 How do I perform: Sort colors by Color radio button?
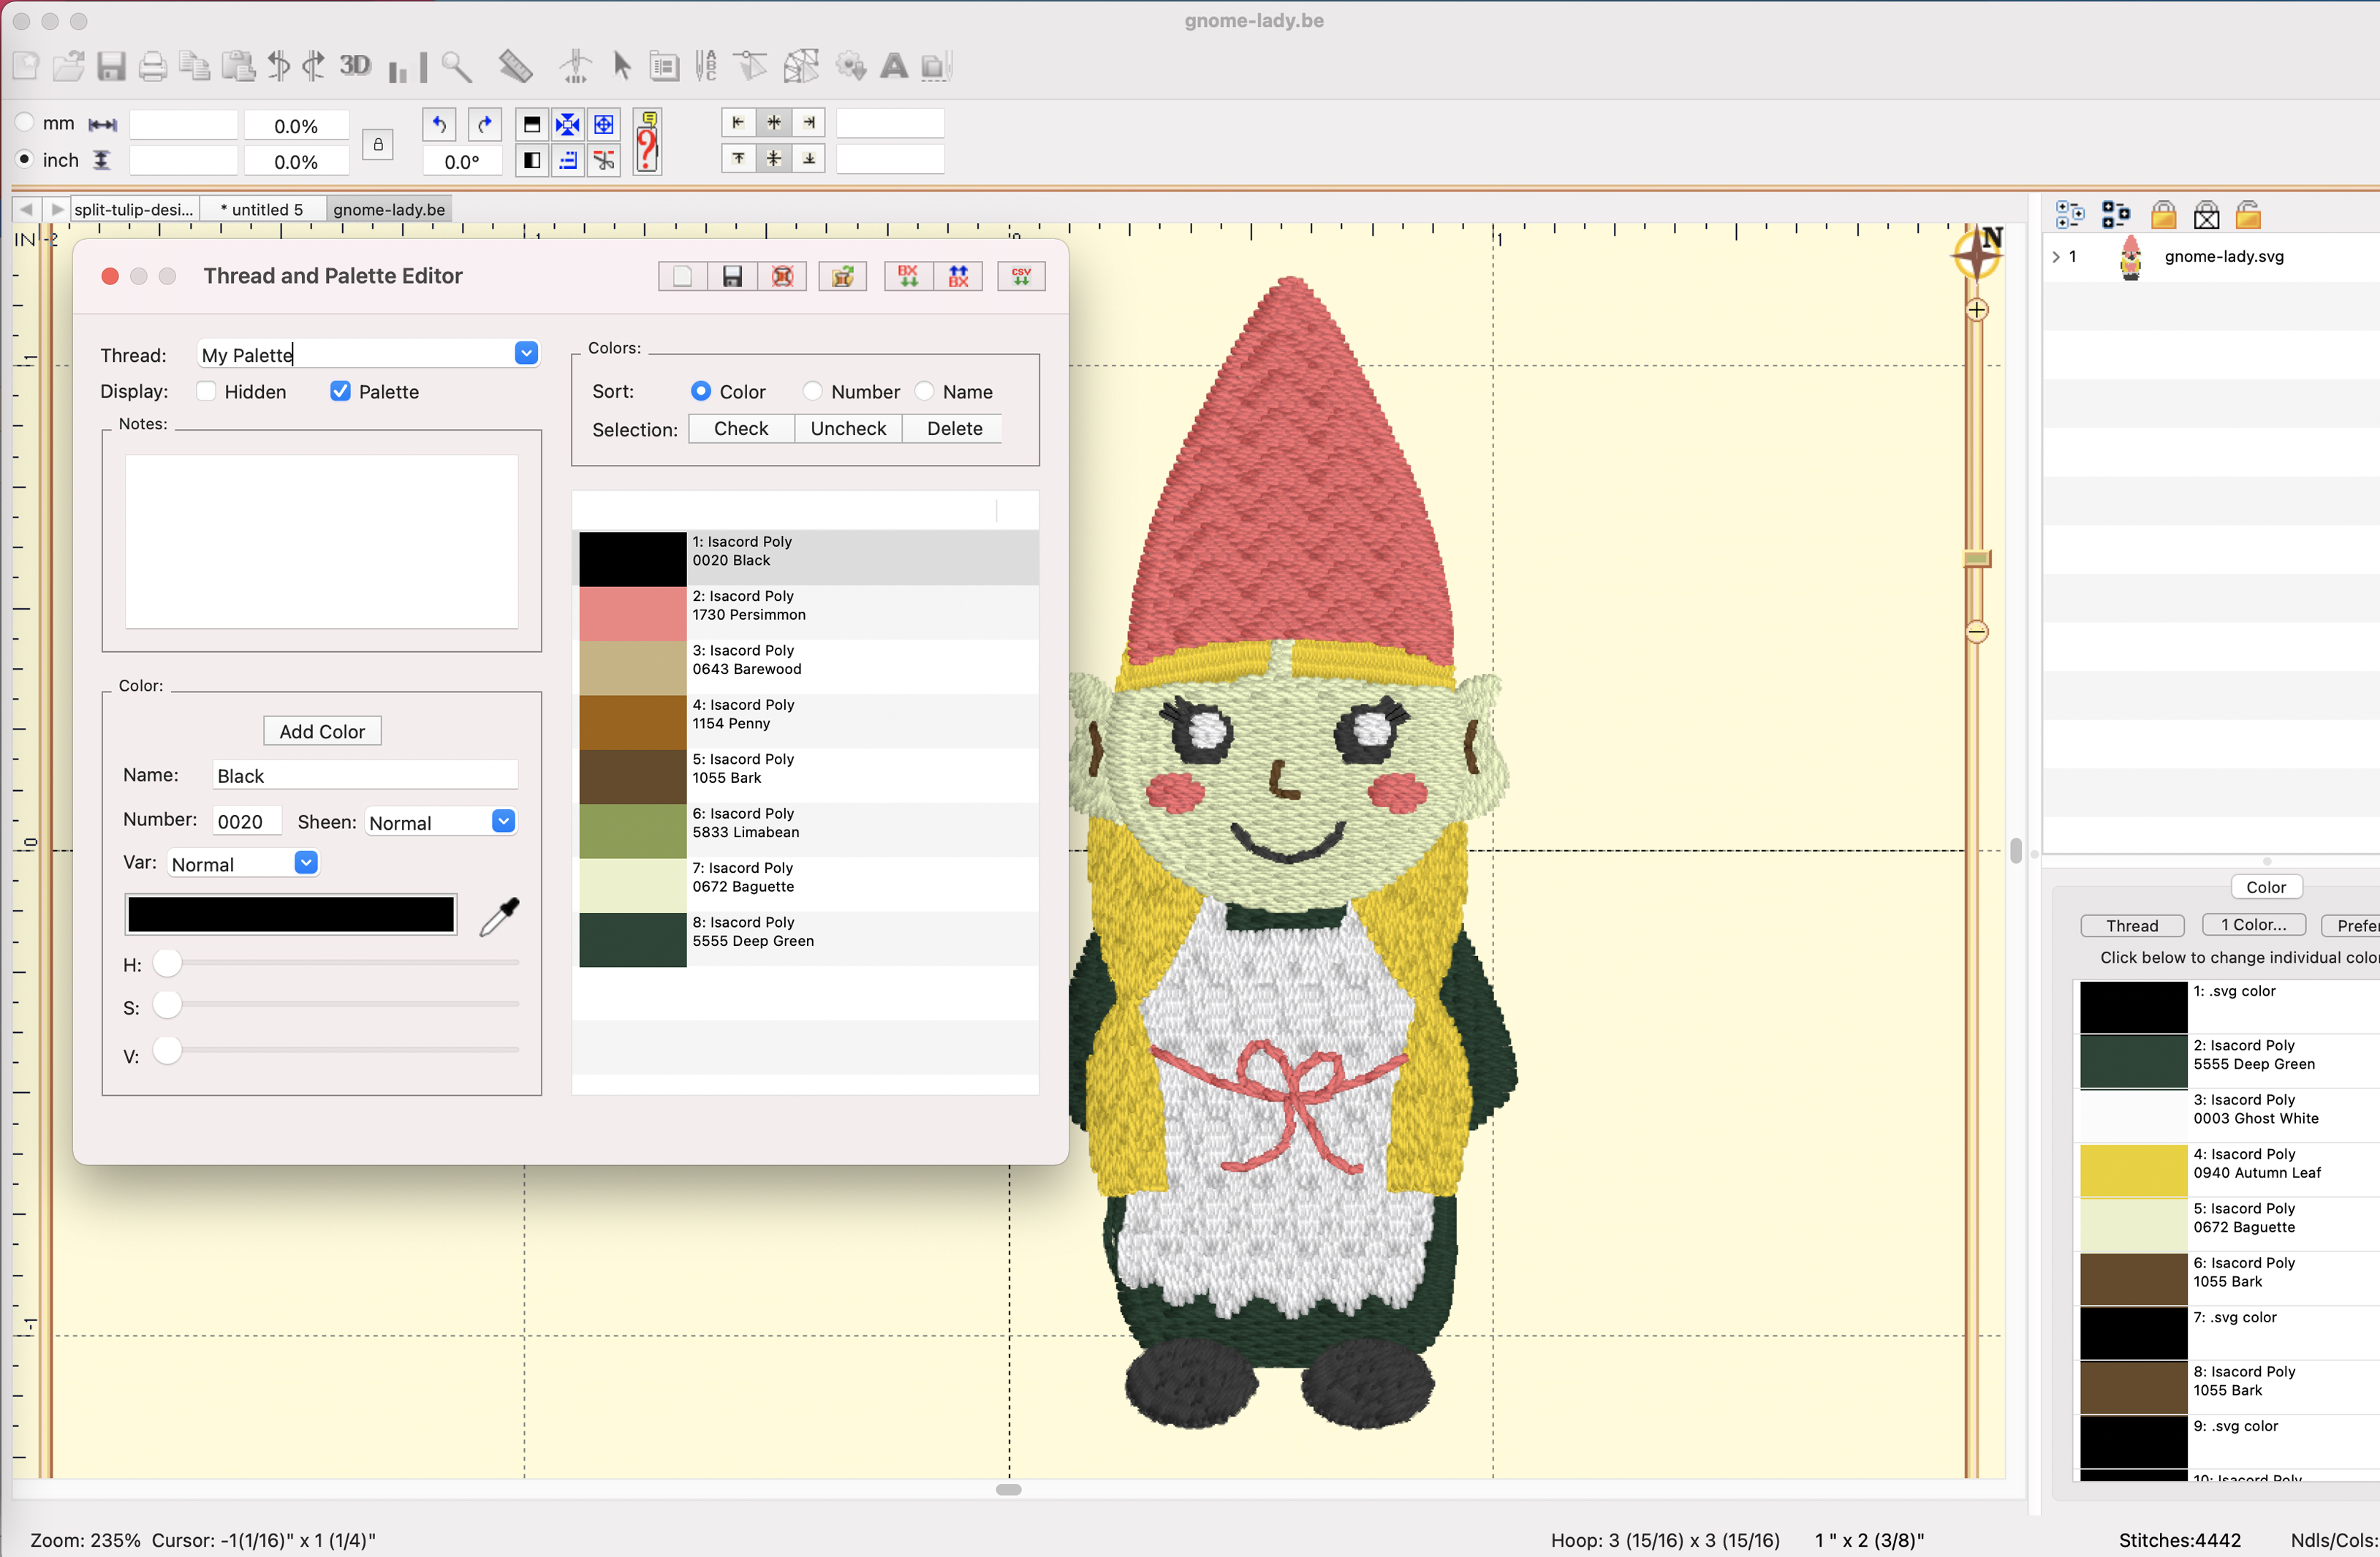701,391
